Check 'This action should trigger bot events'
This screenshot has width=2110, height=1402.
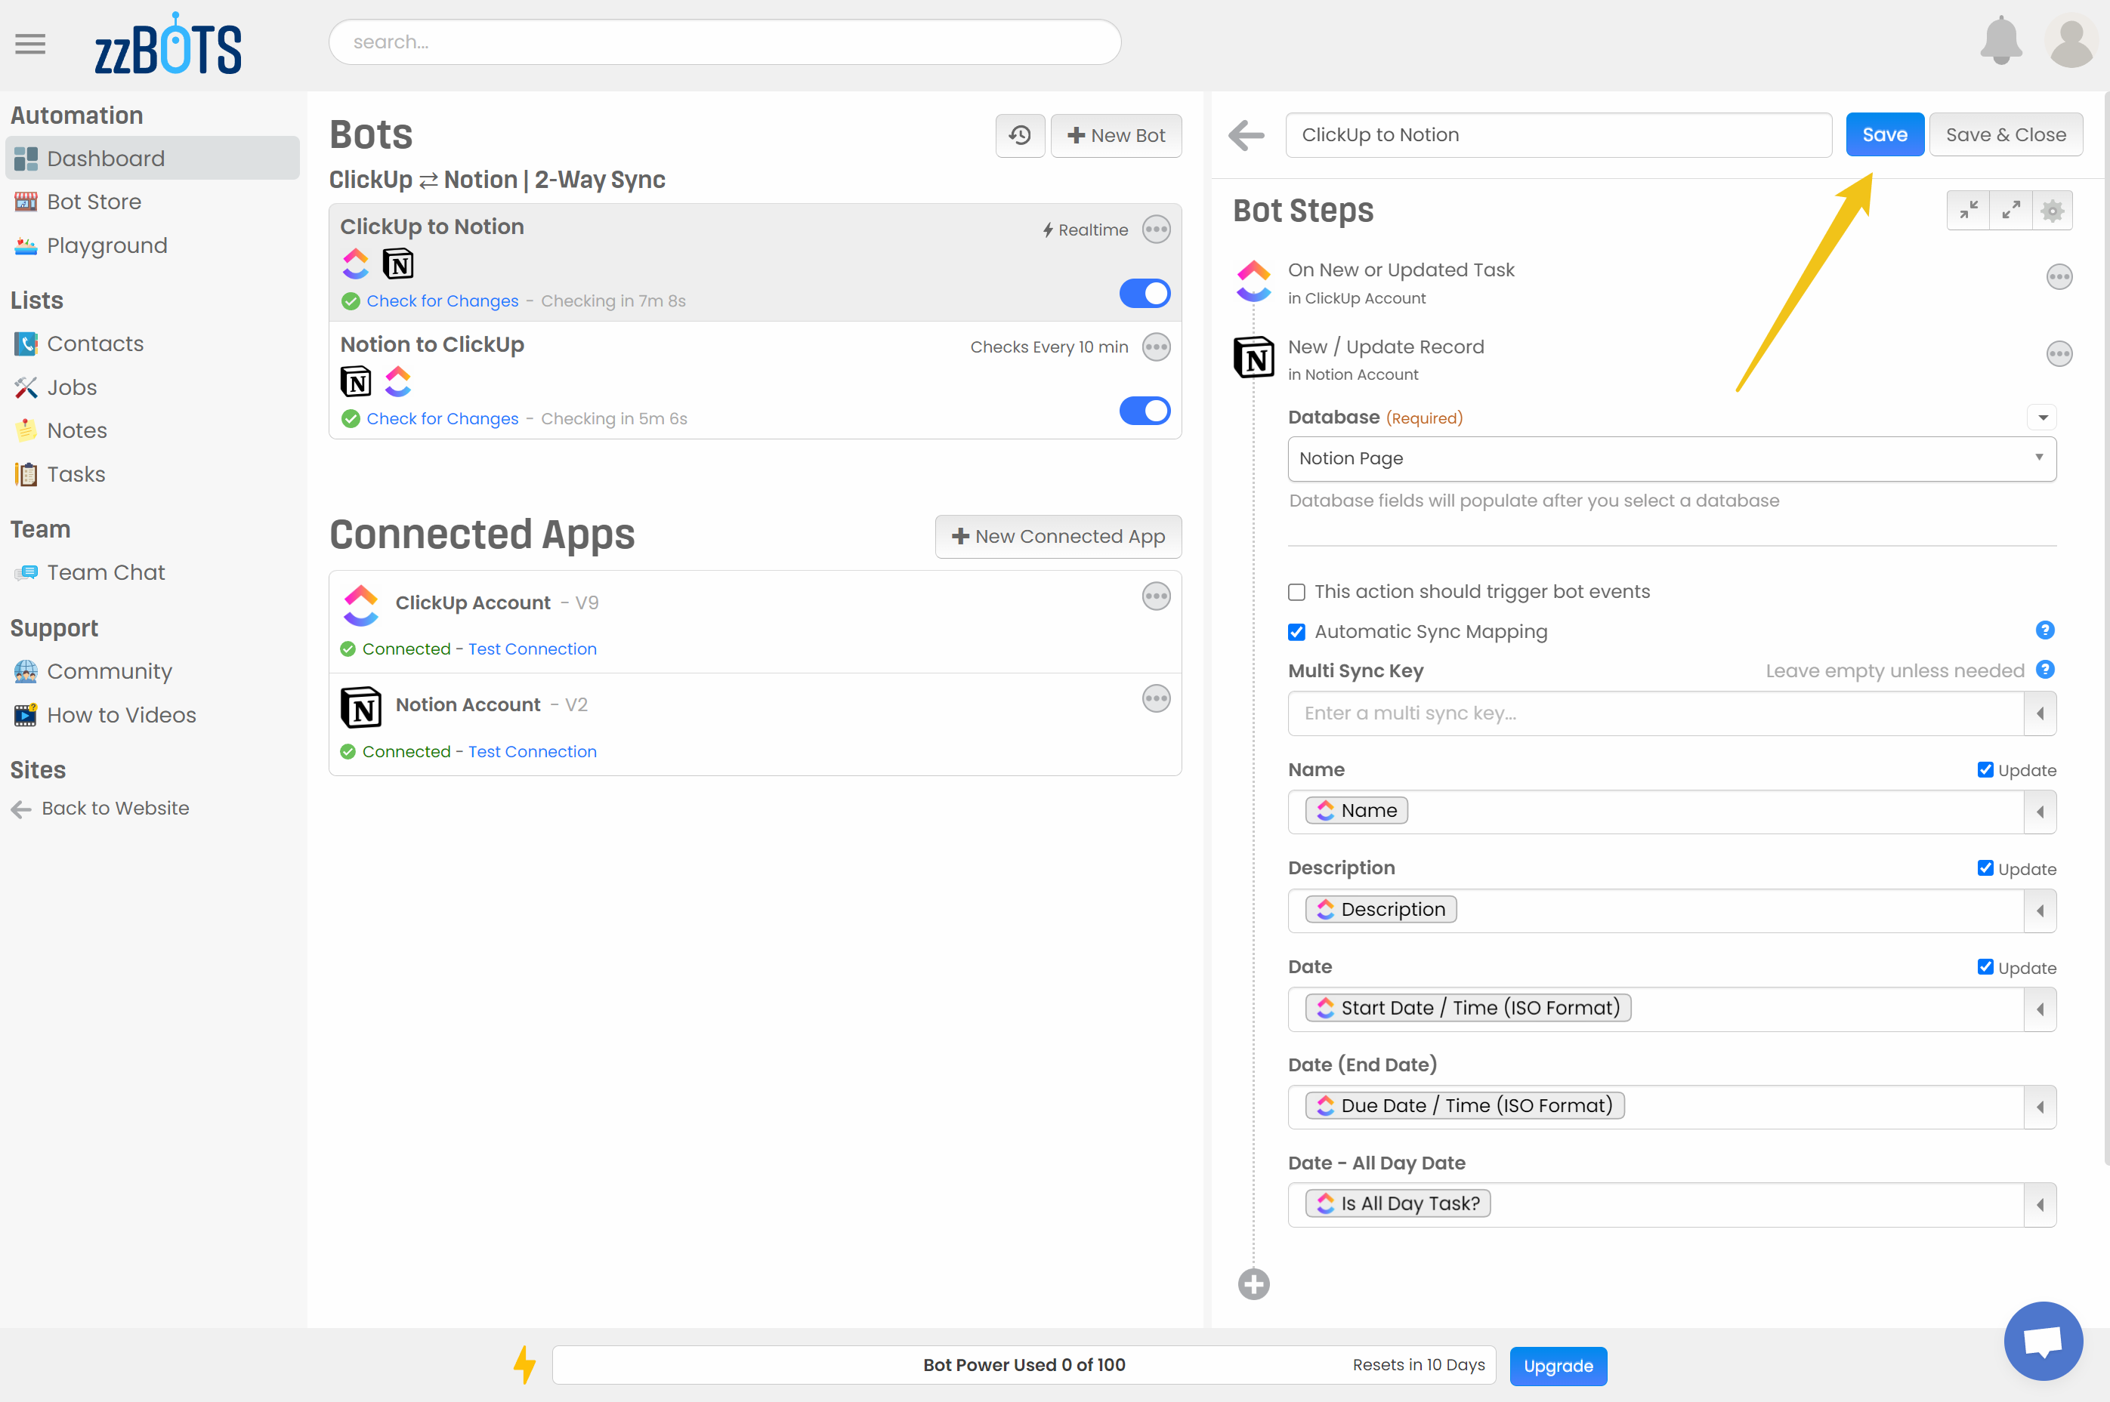(1296, 592)
